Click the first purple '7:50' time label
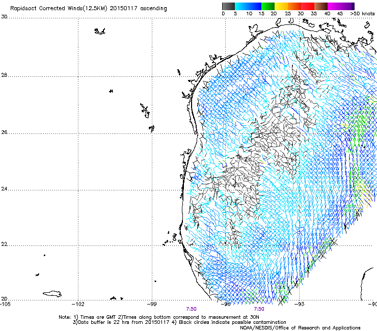Image resolution: width=377 pixels, height=331 pixels. pos(191,309)
